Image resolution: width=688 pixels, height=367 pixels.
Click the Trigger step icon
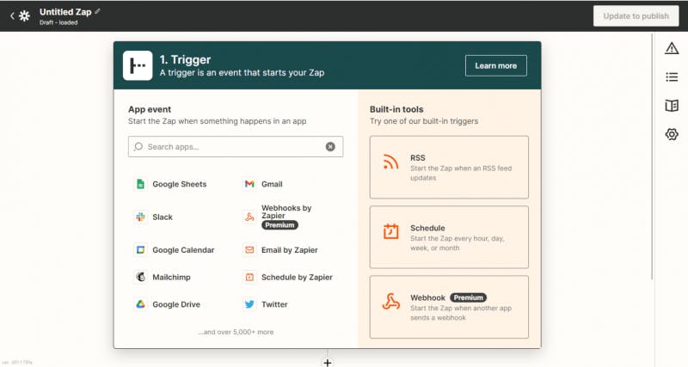138,66
